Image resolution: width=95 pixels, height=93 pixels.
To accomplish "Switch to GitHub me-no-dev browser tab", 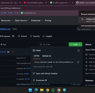I will (85, 3).
